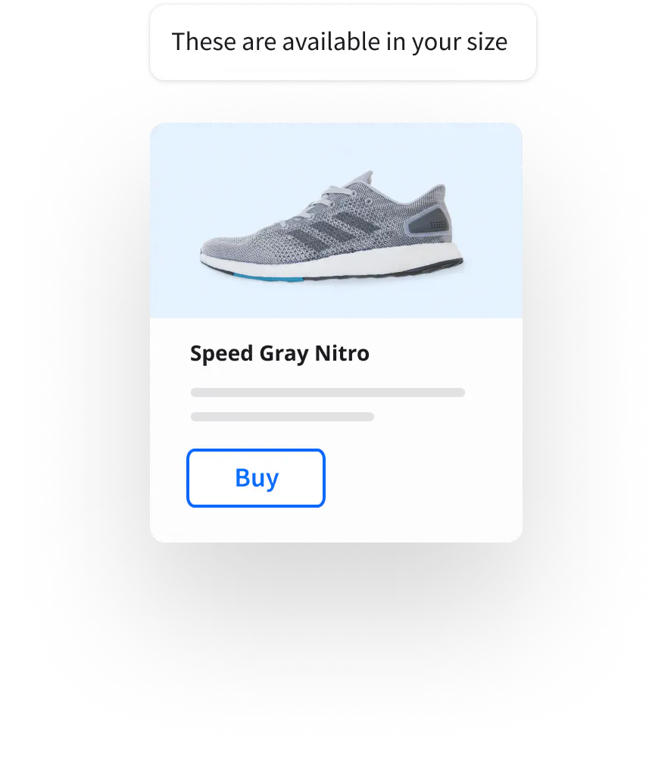Click the blue accent on the sneaker sole
The height and width of the screenshot is (760, 671).
click(x=268, y=279)
